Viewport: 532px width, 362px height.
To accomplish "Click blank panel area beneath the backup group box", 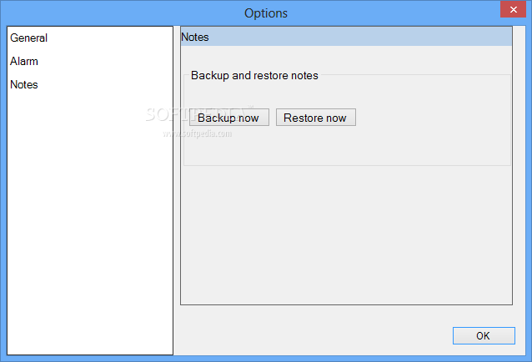I will [x=346, y=234].
